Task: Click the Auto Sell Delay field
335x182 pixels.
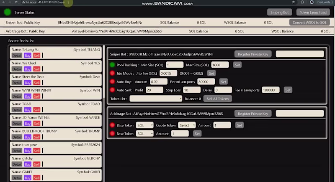Action: coord(223,90)
